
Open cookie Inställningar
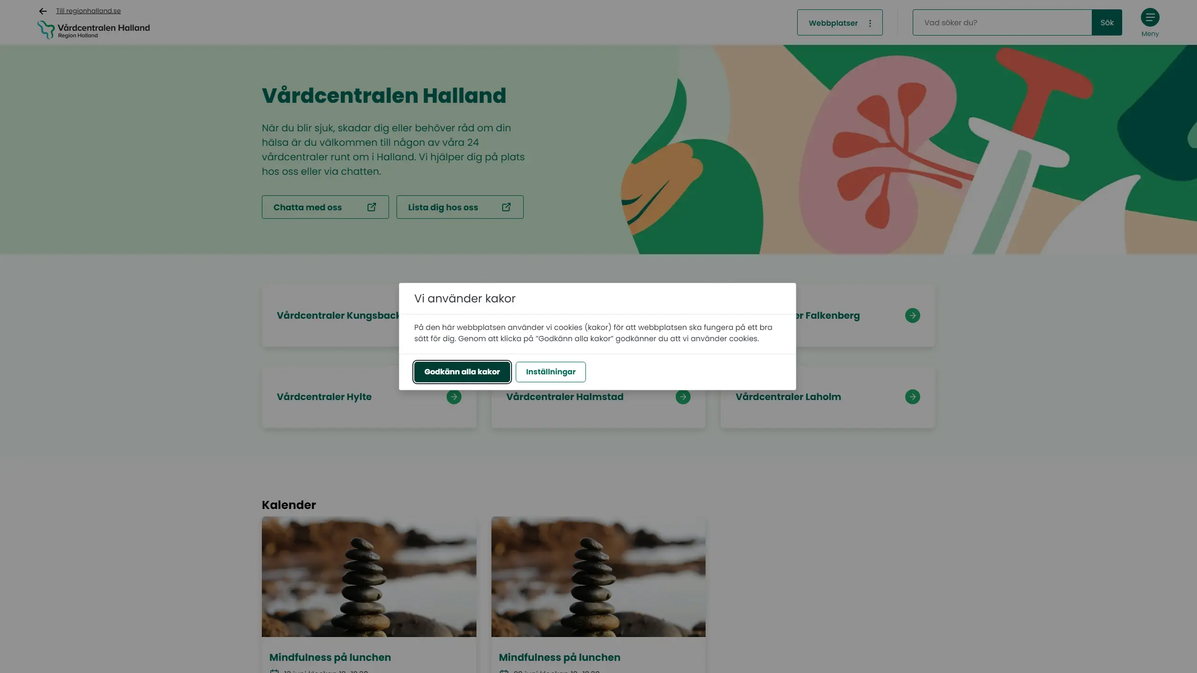(x=550, y=372)
